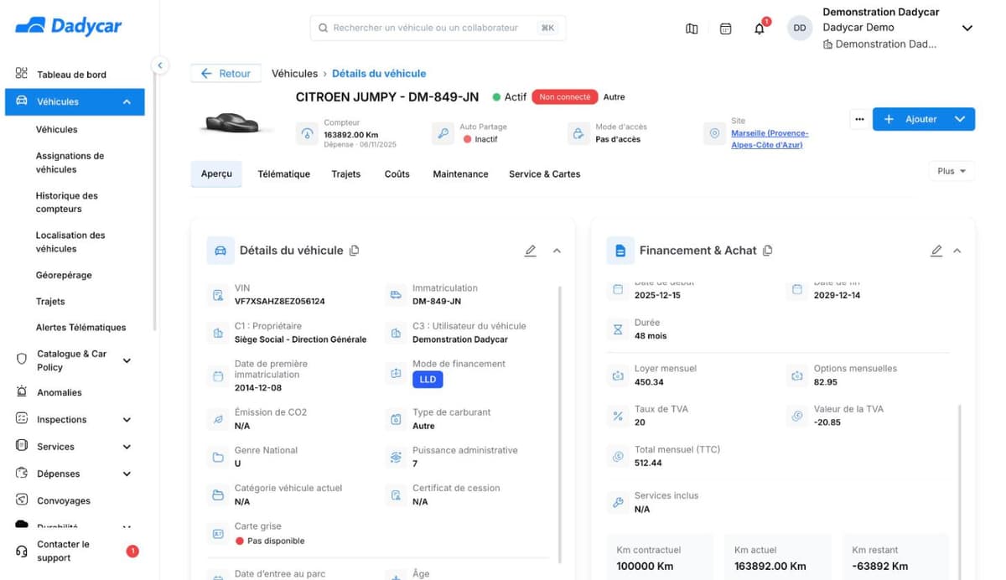Open Assignations de véhicules in sidebar
1006x580 pixels.
[x=70, y=163]
